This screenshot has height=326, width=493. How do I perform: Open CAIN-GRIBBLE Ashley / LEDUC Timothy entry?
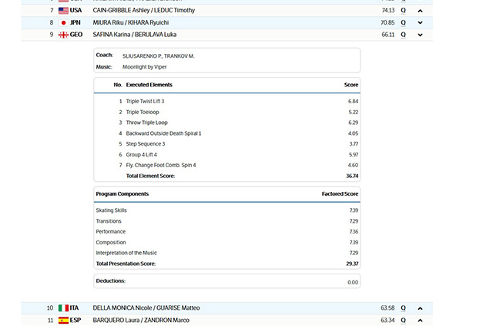point(143,11)
